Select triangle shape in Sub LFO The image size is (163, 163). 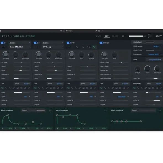point(72,88)
